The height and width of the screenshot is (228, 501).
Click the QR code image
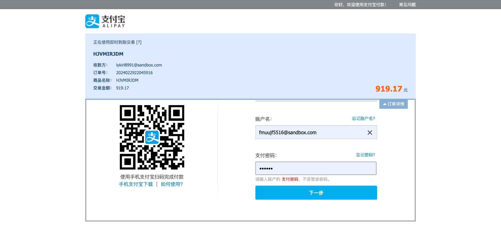pos(152,137)
